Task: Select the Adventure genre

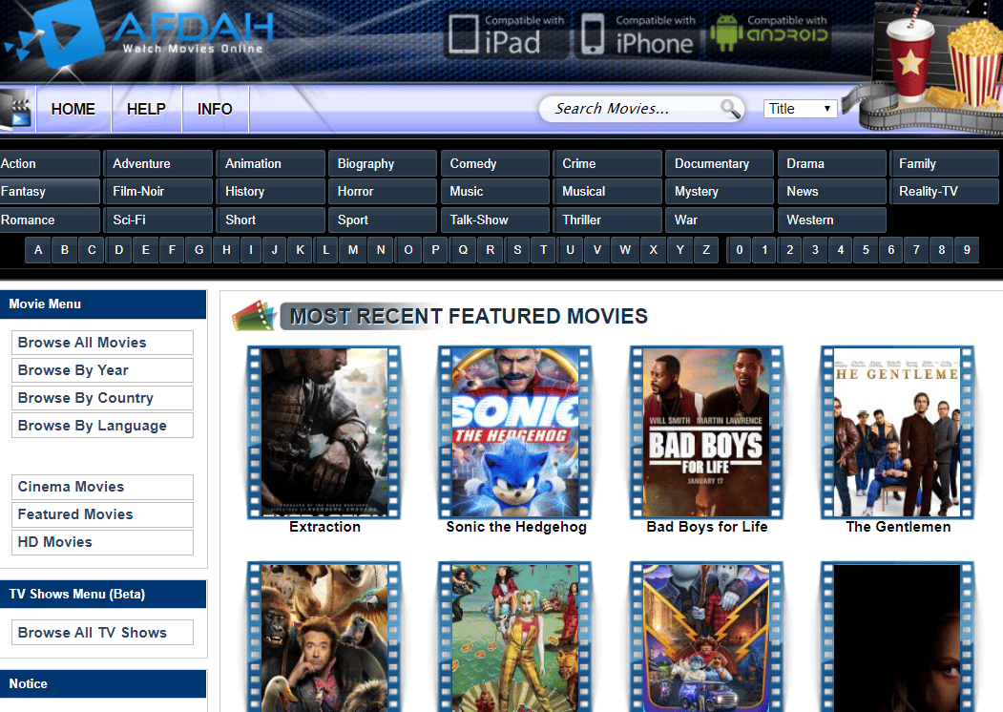Action: 158,164
